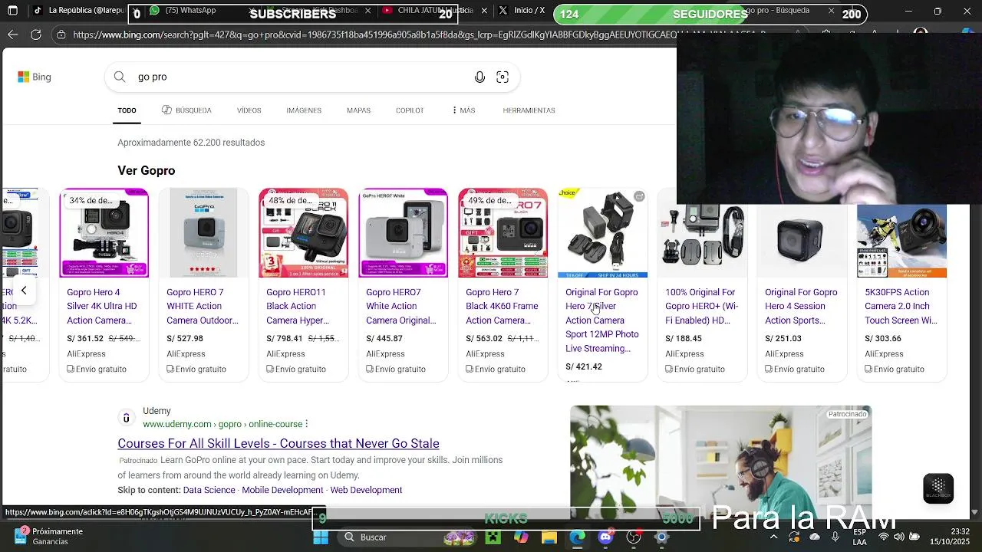Close the go pro - Búsqueda tab
Screen dimensions: 982x552
coord(831,11)
